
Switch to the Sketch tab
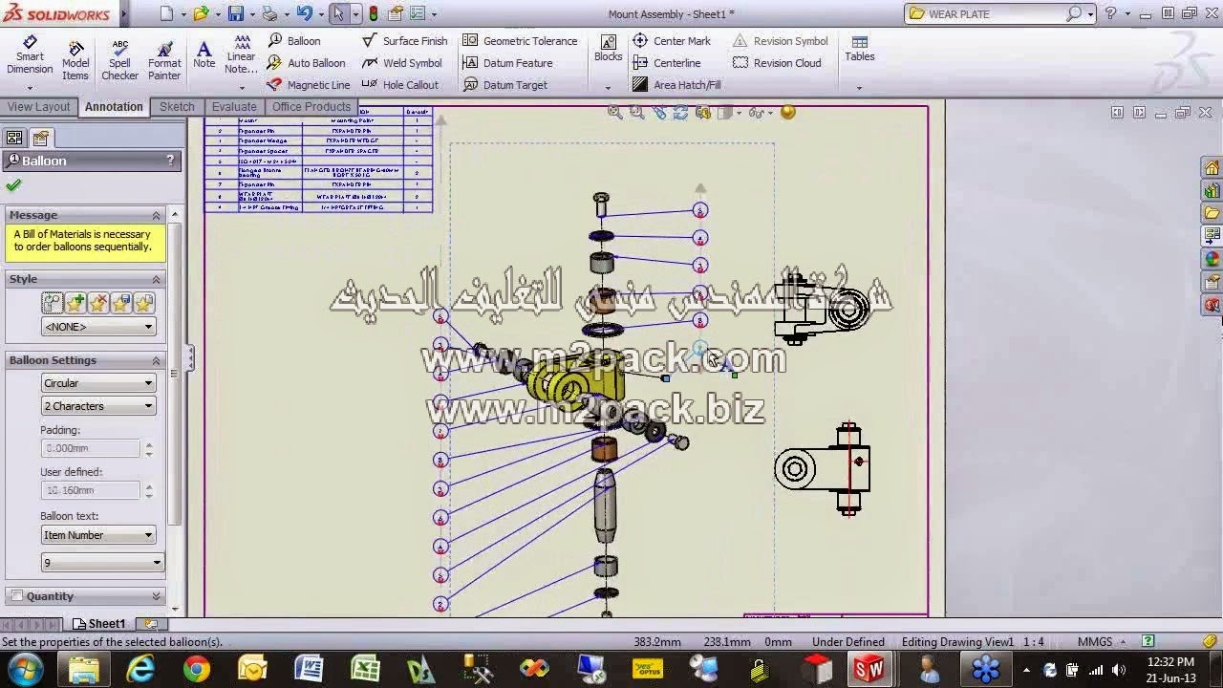point(177,107)
